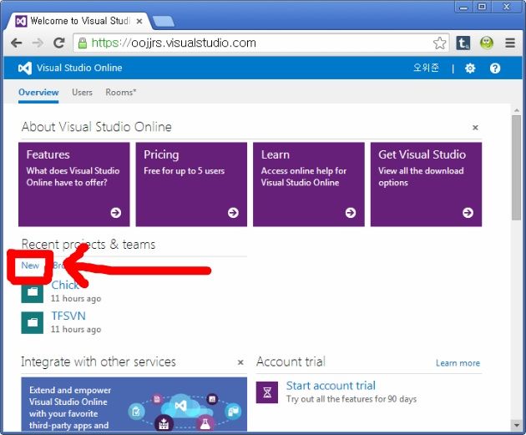Select the Welcome to Visual Studio browser tab

pos(77,21)
